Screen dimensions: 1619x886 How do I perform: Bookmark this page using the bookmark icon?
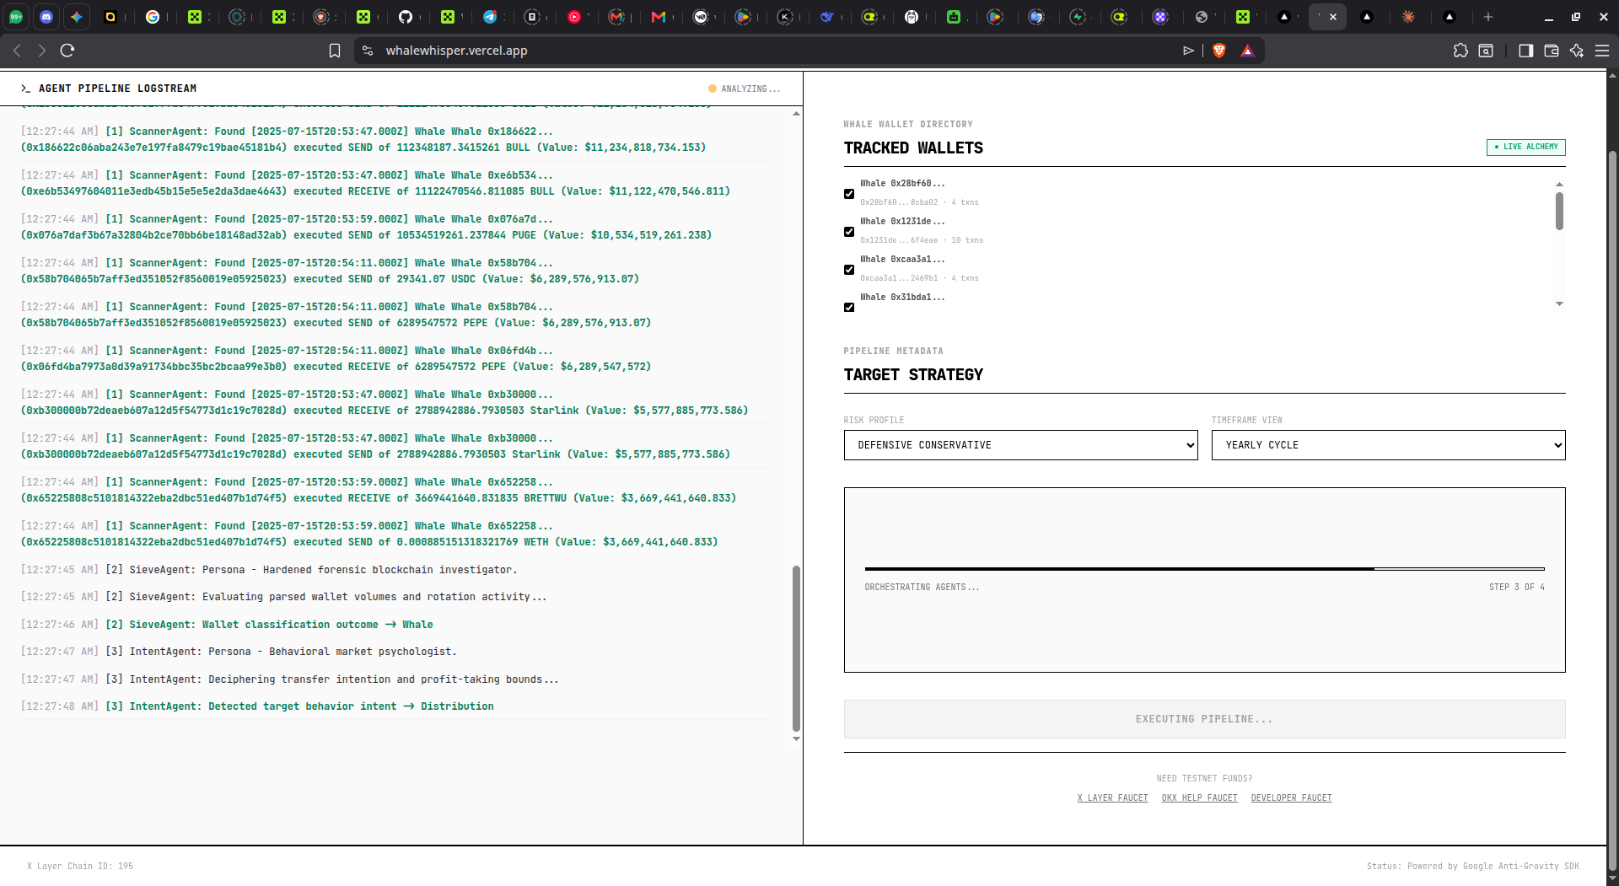(x=335, y=51)
